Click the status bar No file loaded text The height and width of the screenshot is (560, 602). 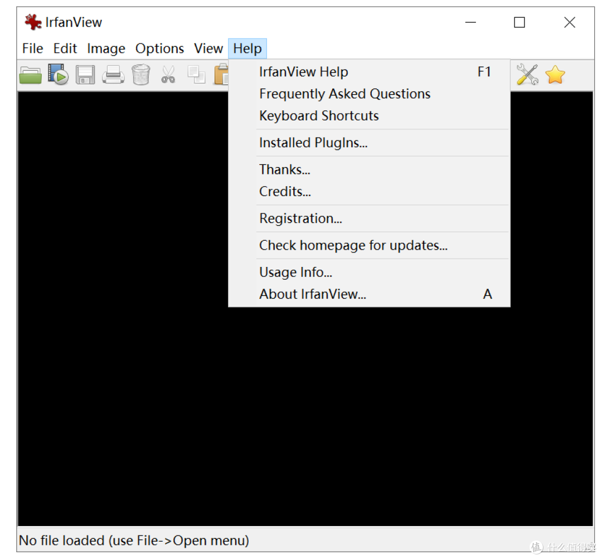(x=134, y=540)
